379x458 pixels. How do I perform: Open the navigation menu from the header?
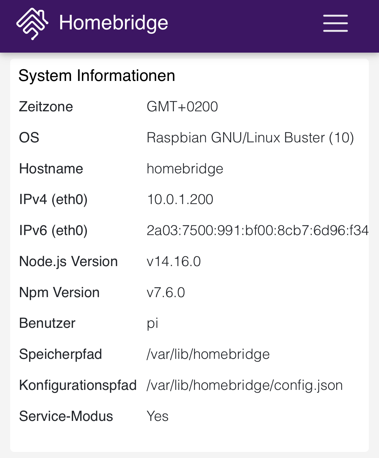click(335, 24)
